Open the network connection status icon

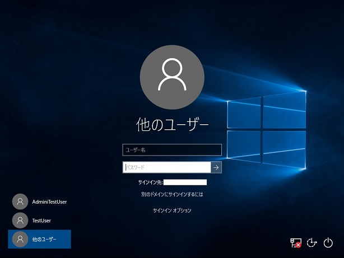296,243
